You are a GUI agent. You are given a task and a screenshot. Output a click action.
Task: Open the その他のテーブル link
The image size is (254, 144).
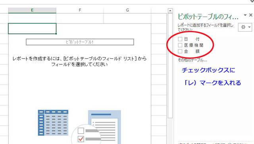click(192, 60)
